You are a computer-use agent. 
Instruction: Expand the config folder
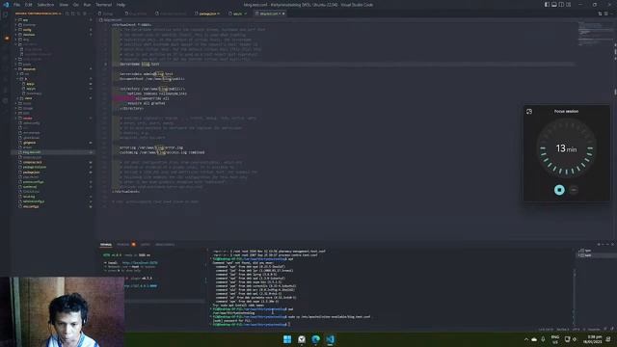pyautogui.click(x=27, y=30)
